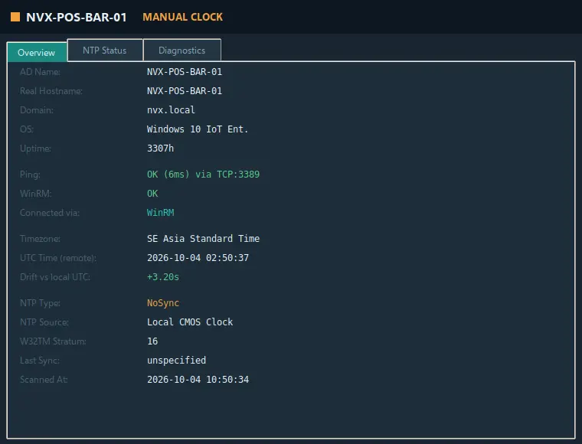Click the W32TM Stratum field label
Image resolution: width=582 pixels, height=444 pixels.
(x=53, y=341)
